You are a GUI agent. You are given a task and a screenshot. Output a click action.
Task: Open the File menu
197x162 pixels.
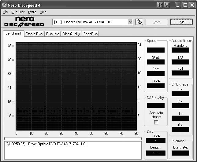[5, 12]
